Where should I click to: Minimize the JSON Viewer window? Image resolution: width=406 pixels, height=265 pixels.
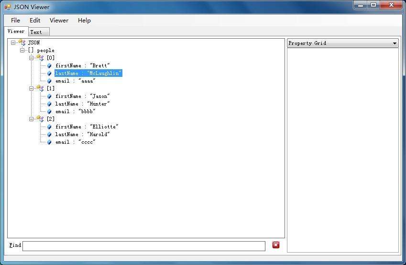[x=361, y=5]
